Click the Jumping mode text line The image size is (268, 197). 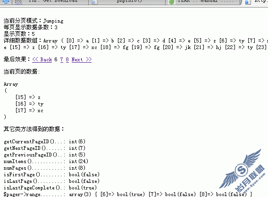[x=33, y=21]
